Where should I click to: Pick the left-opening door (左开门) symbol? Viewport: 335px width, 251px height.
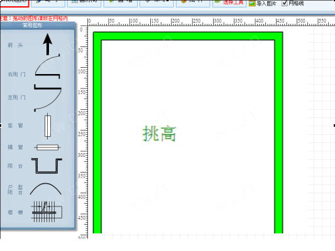[x=48, y=98]
